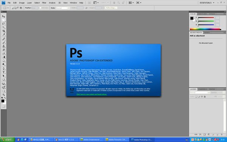Screen dimensions: 227x142
Task: Open the Layer menu
Action: point(30,3)
